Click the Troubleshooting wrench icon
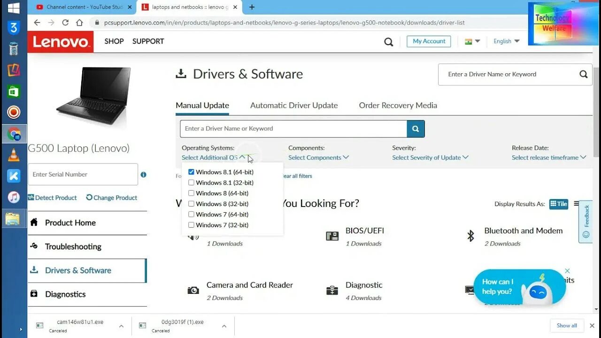The height and width of the screenshot is (338, 601). click(x=34, y=246)
